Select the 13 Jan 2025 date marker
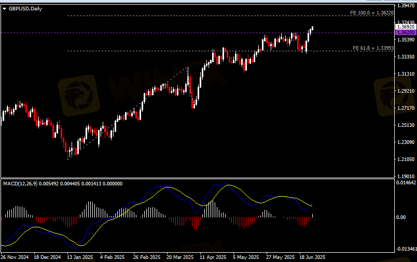 point(81,257)
